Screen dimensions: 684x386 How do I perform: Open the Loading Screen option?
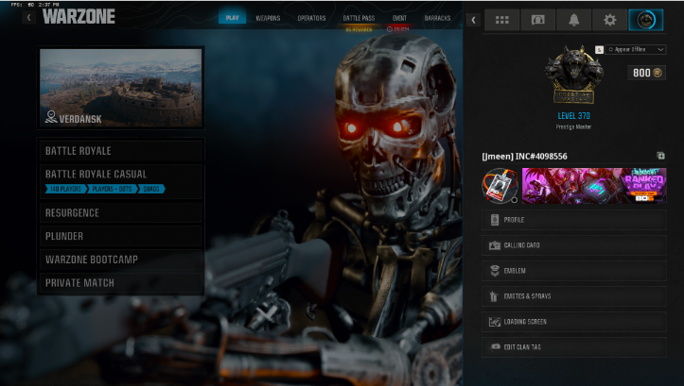coord(573,322)
